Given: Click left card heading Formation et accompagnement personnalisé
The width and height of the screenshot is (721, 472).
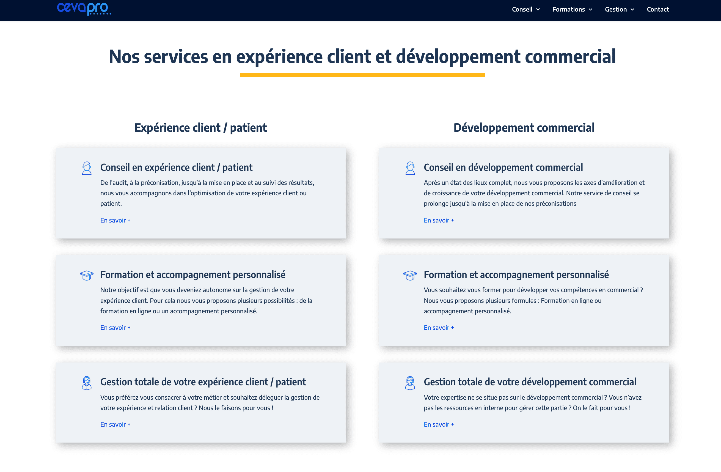Looking at the screenshot, I should tap(193, 275).
